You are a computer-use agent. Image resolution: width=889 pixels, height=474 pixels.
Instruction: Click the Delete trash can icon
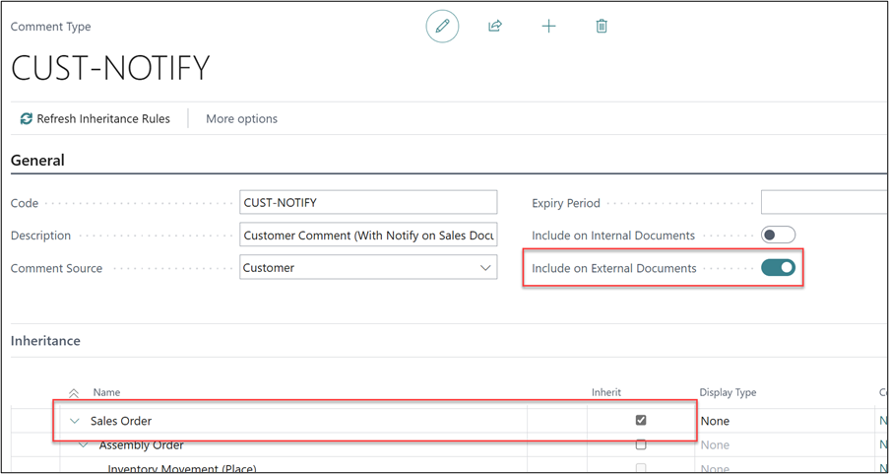(x=602, y=26)
